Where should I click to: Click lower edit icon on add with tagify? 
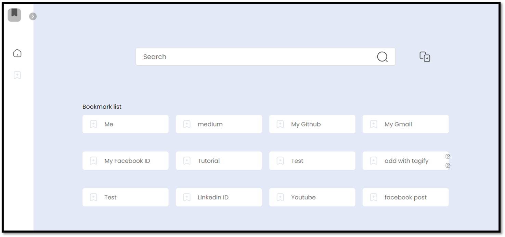pos(448,166)
